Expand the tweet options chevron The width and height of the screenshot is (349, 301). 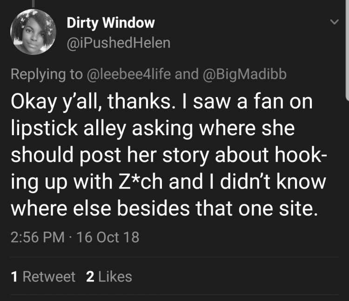click(334, 22)
